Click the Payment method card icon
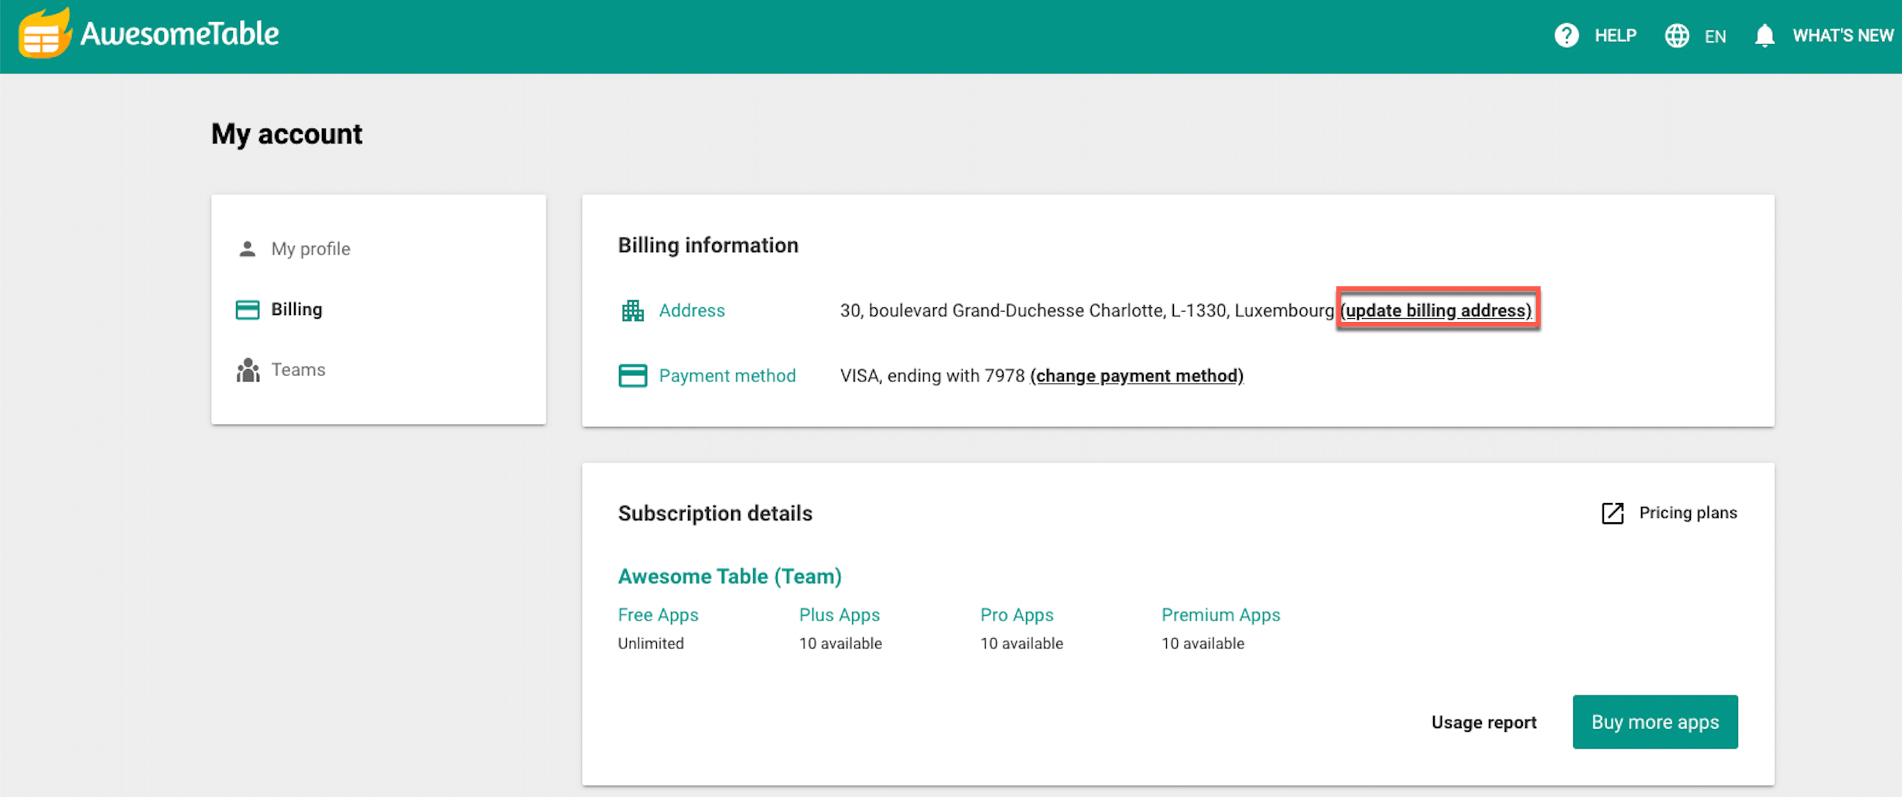Screen dimensions: 1902x797 632,375
